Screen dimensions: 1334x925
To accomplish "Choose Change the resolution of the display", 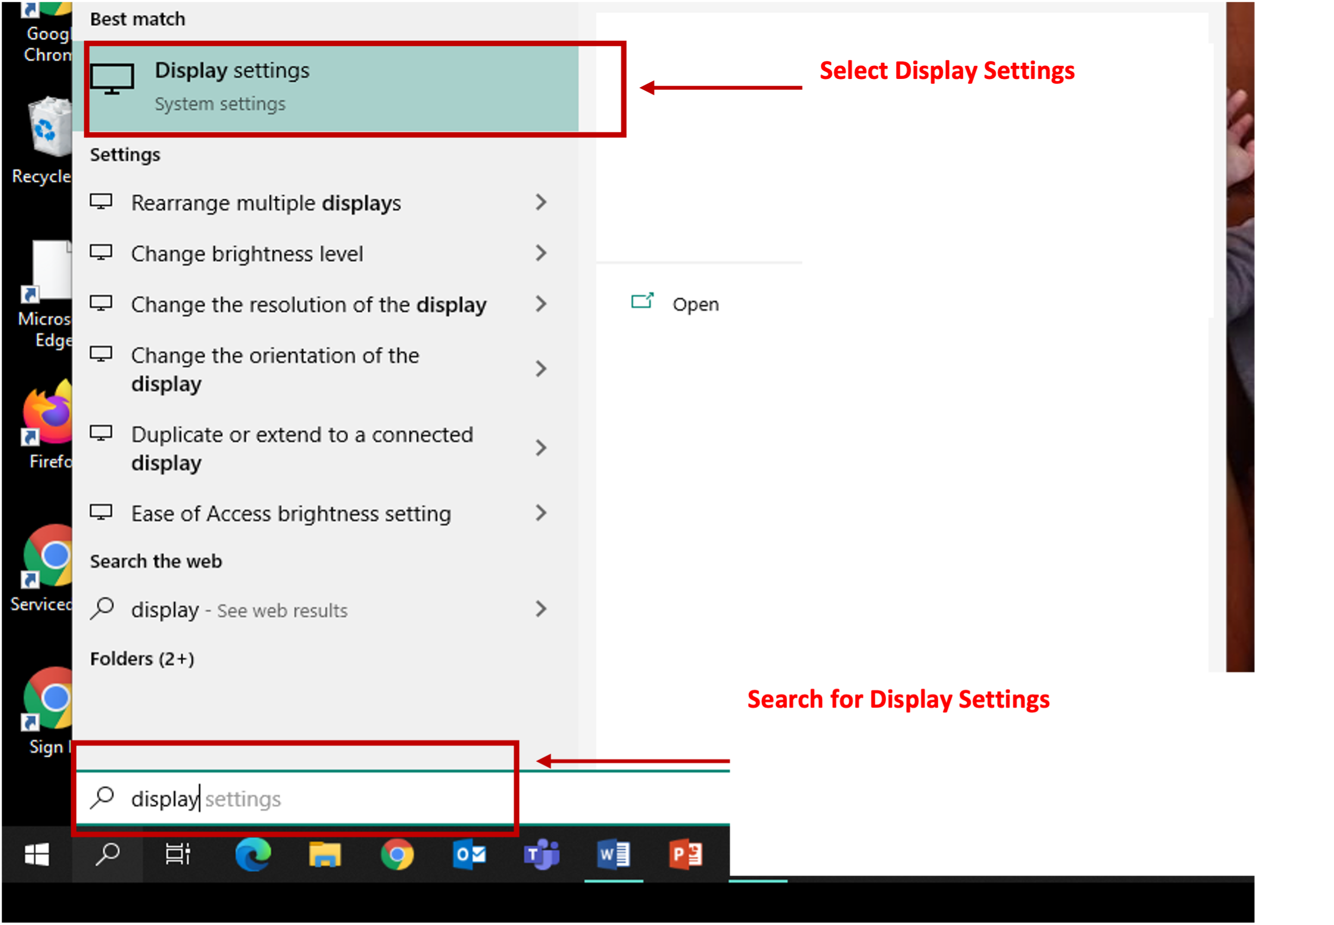I will coord(308,305).
